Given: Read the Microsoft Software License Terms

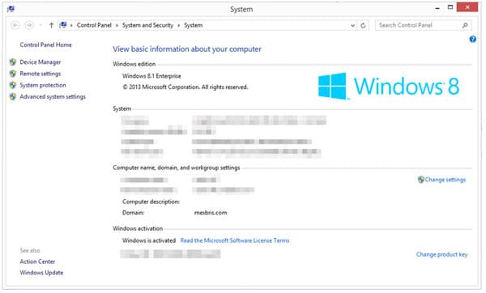Looking at the screenshot, I should (235, 240).
